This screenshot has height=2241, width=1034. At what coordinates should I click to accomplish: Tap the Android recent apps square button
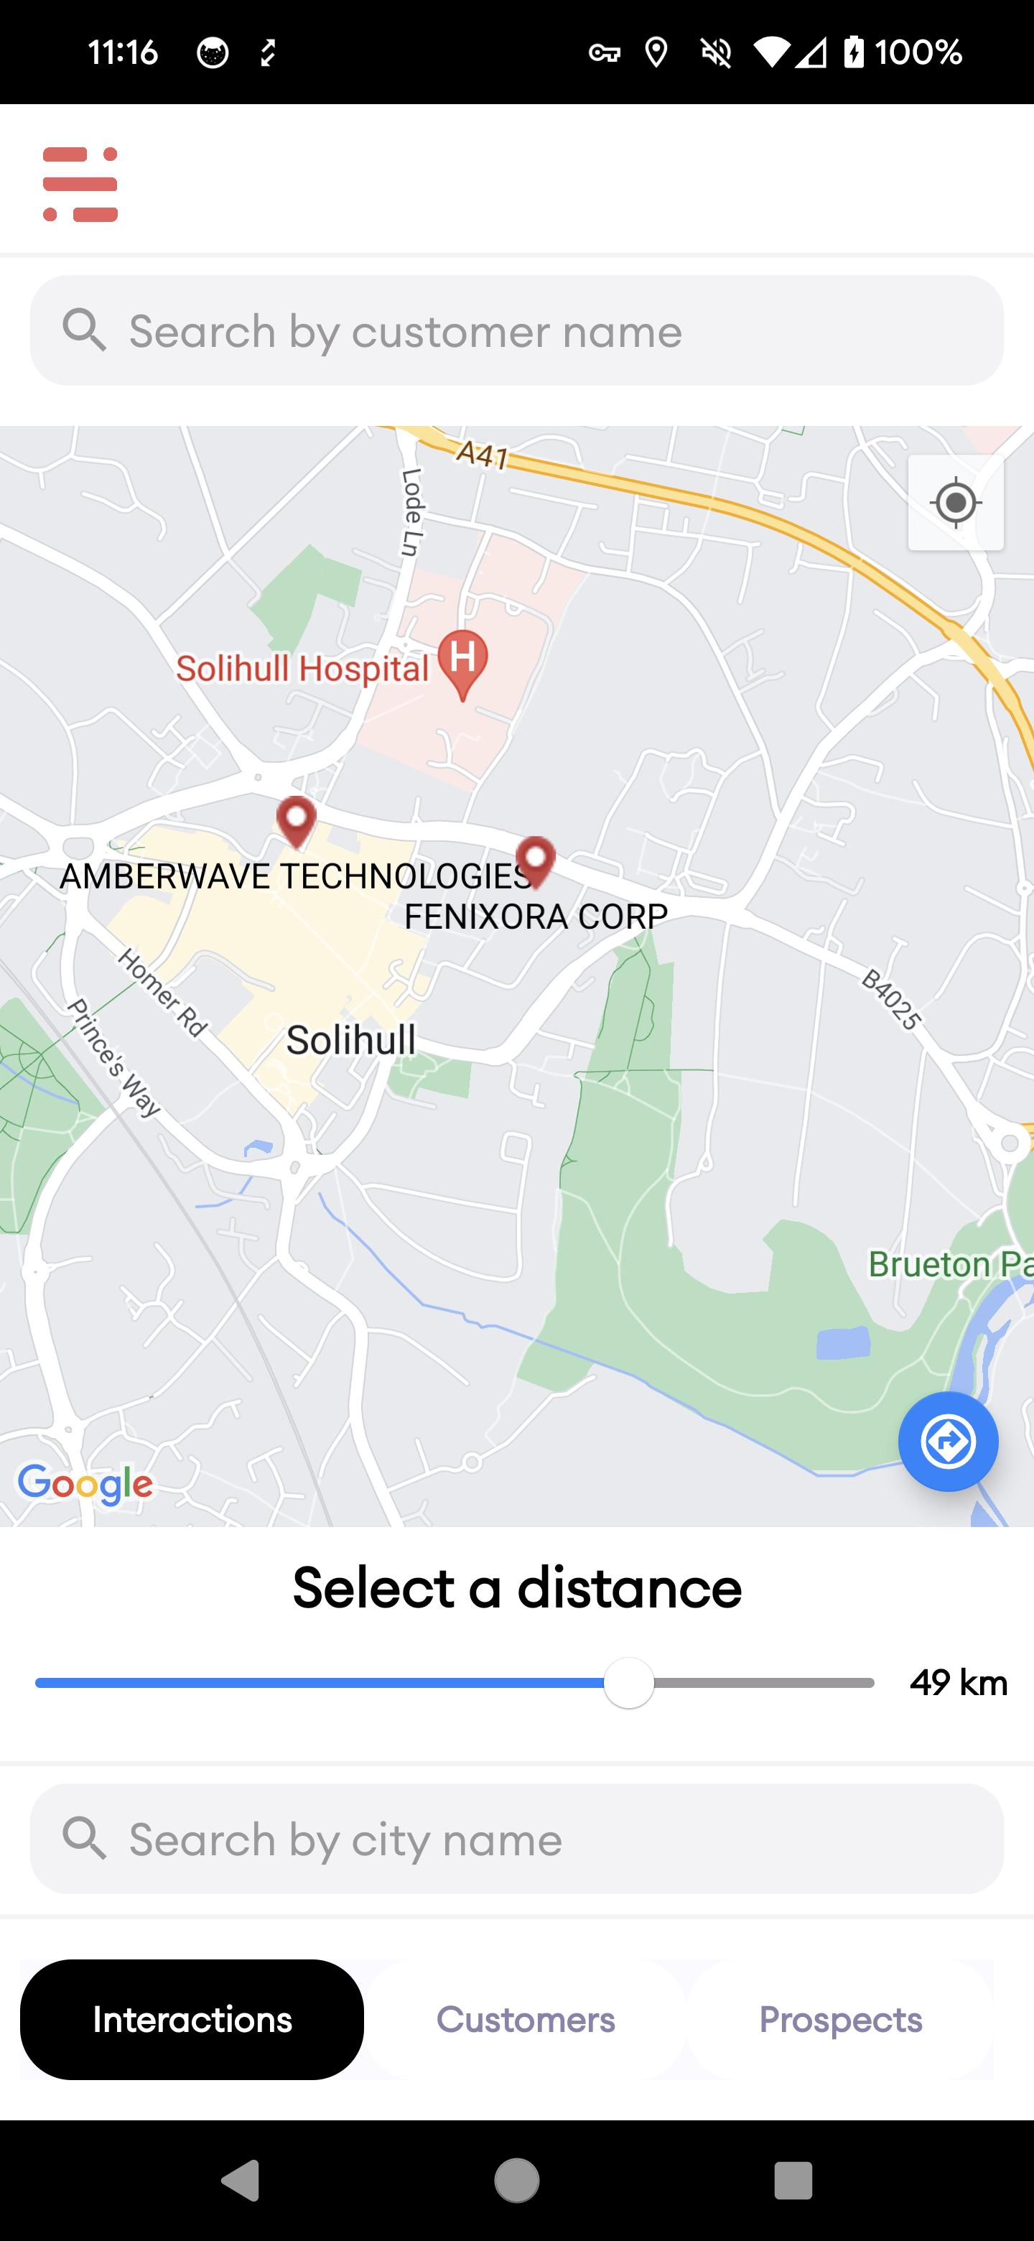click(x=793, y=2181)
